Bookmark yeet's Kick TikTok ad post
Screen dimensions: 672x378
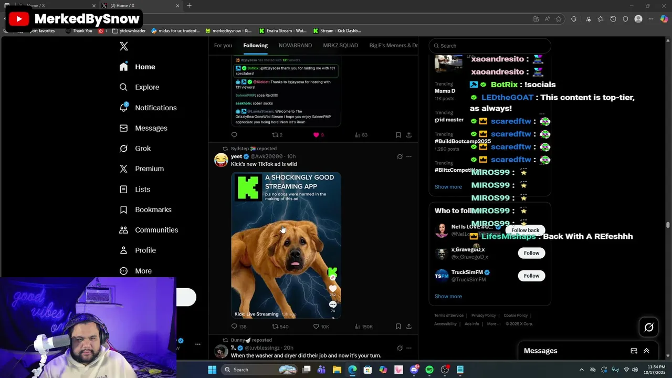coord(398,326)
